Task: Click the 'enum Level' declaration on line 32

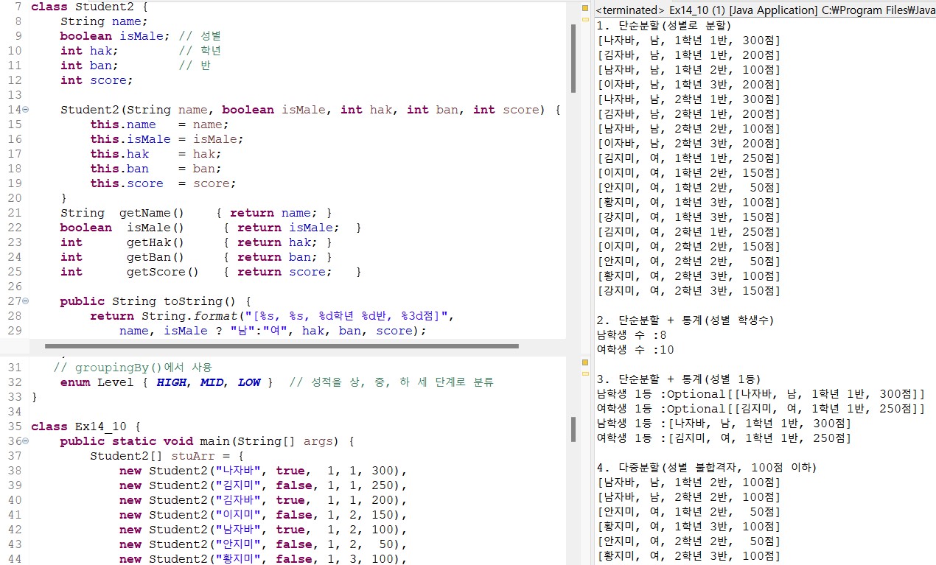Action: (x=167, y=382)
